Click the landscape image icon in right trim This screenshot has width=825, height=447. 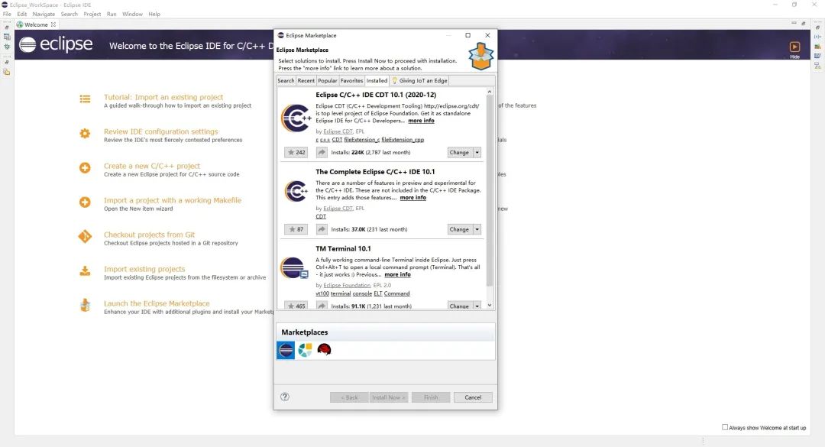point(817,47)
